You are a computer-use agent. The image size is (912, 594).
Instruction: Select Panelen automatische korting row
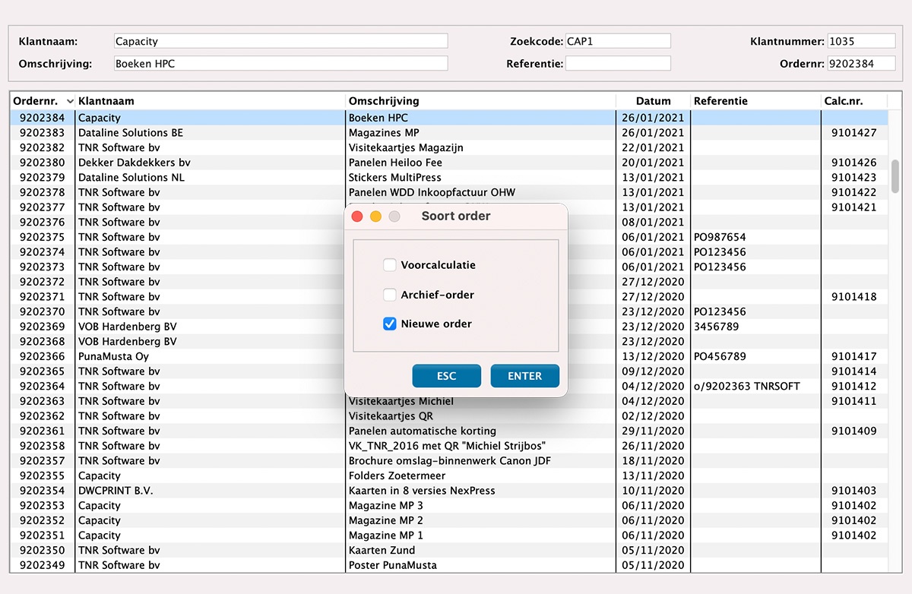click(449, 431)
